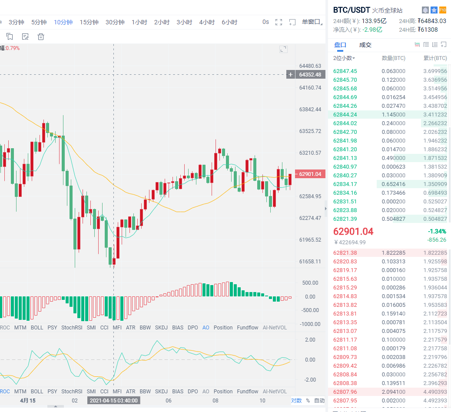Toggle the % percentage scale
This screenshot has height=412, width=451.
coord(308,400)
